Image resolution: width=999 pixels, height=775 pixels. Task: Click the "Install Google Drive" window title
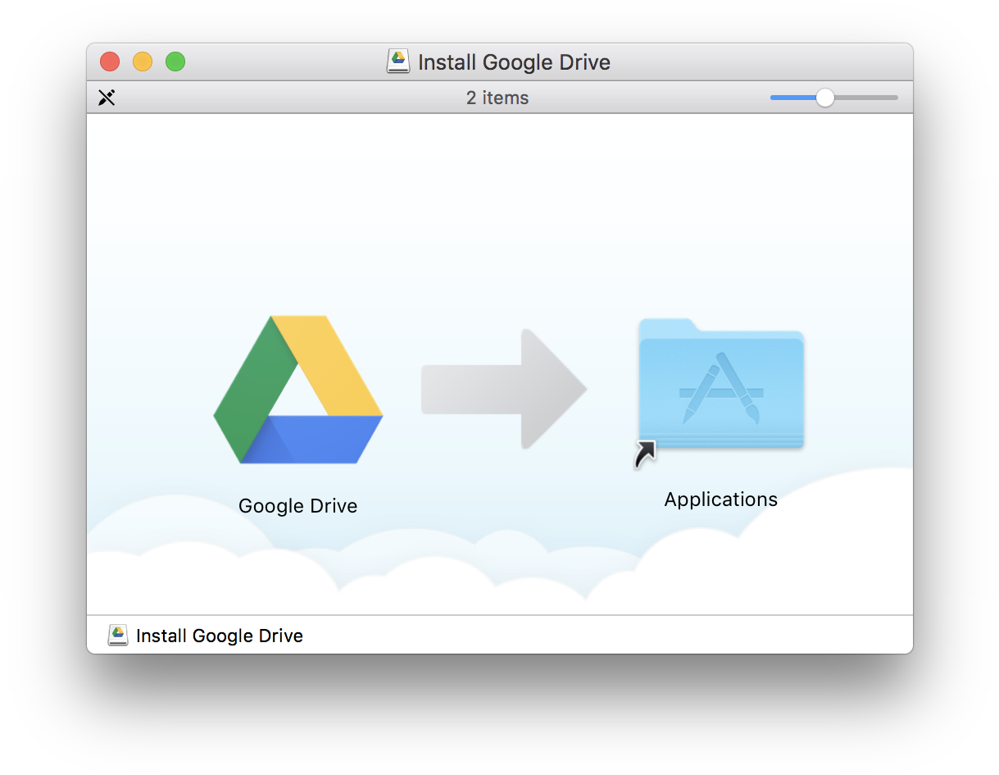point(515,62)
